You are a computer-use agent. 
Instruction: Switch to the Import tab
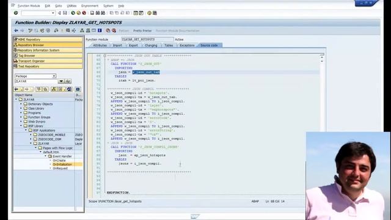(x=117, y=45)
